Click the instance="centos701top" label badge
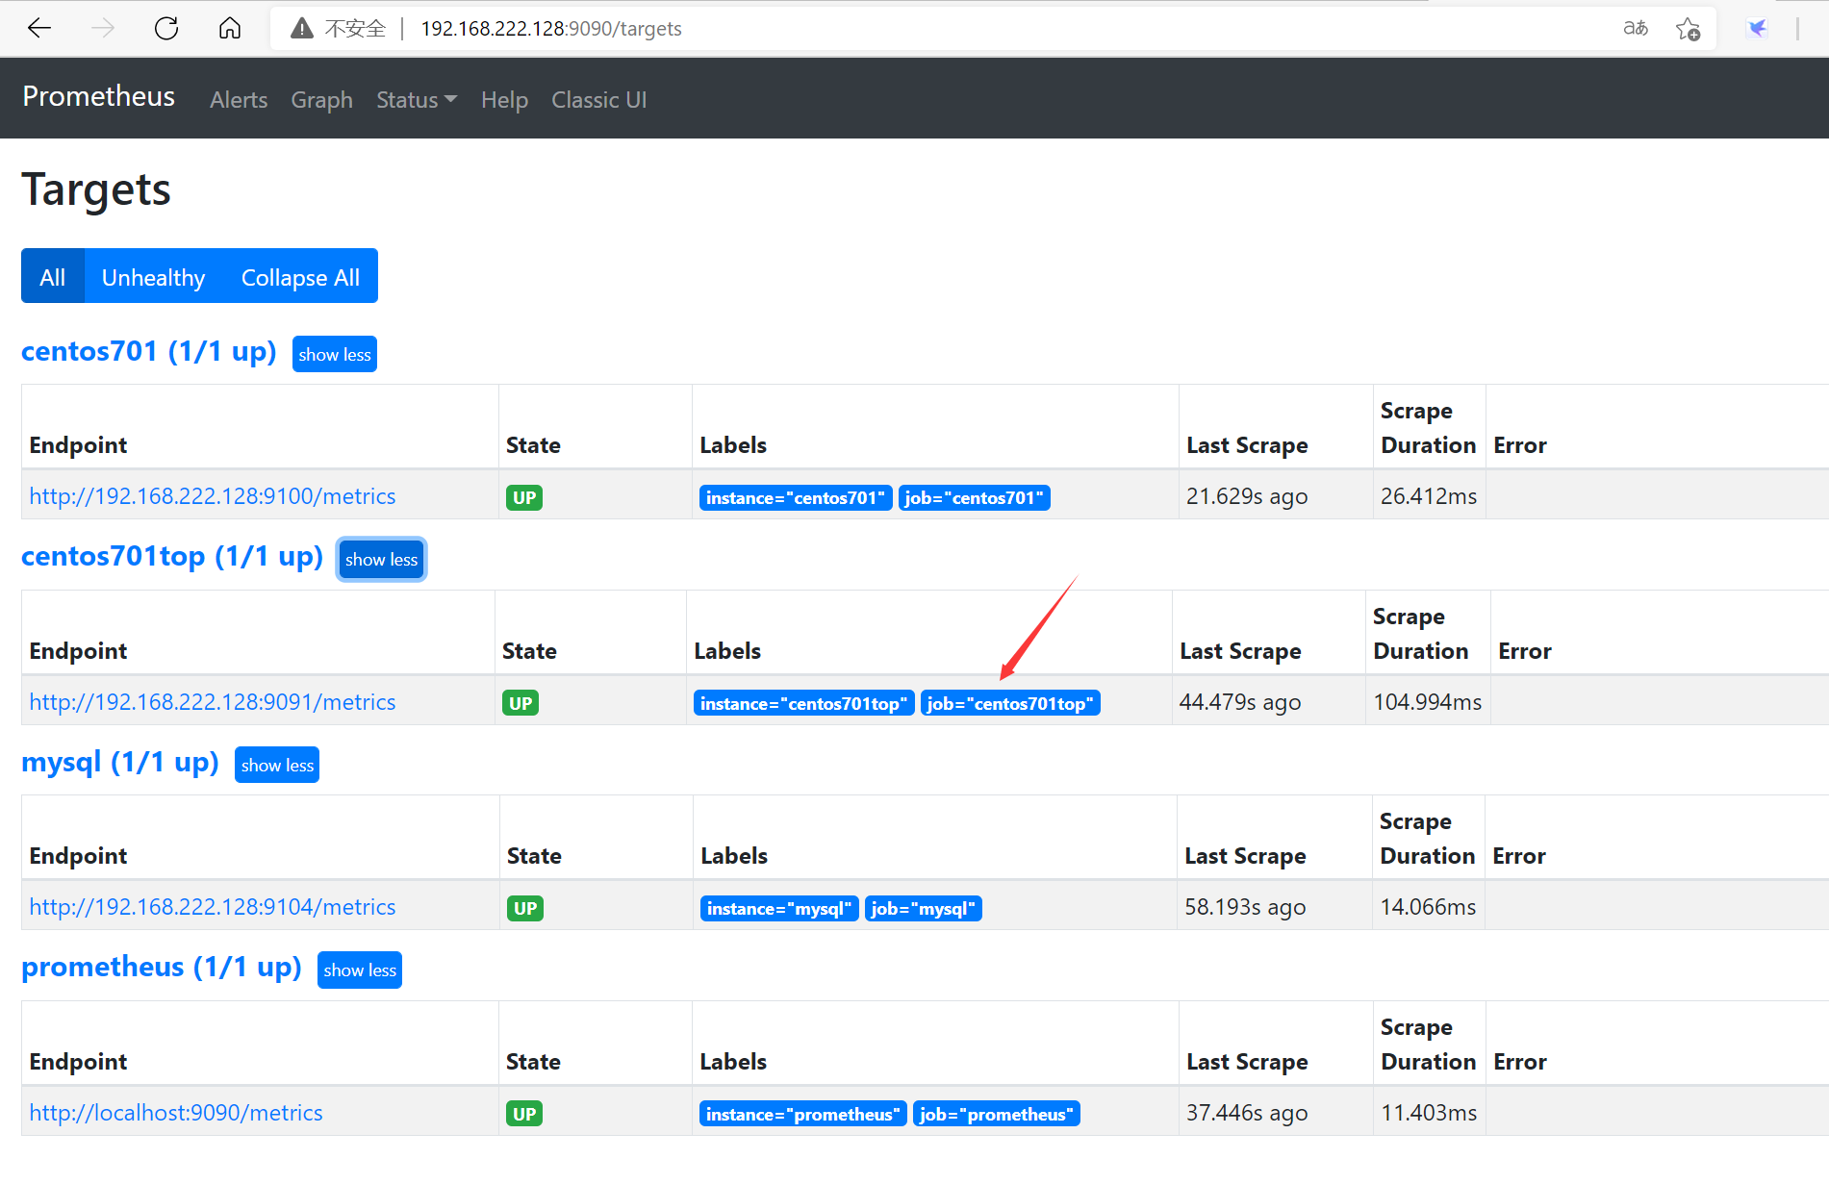 [803, 703]
